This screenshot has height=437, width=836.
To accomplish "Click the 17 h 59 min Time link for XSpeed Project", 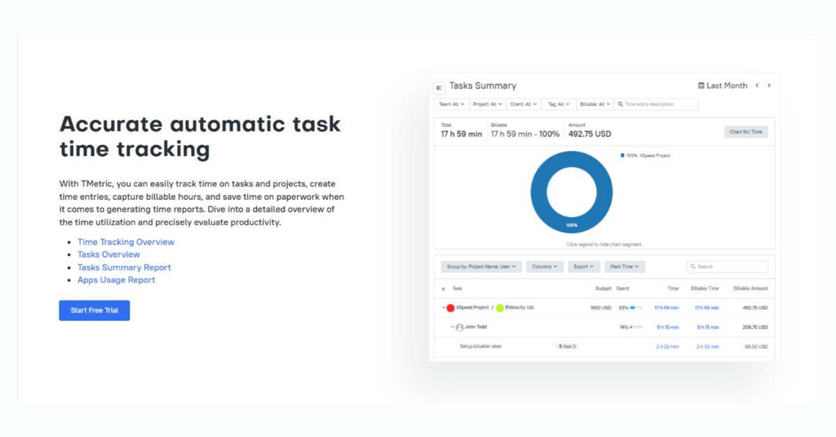I will click(666, 308).
